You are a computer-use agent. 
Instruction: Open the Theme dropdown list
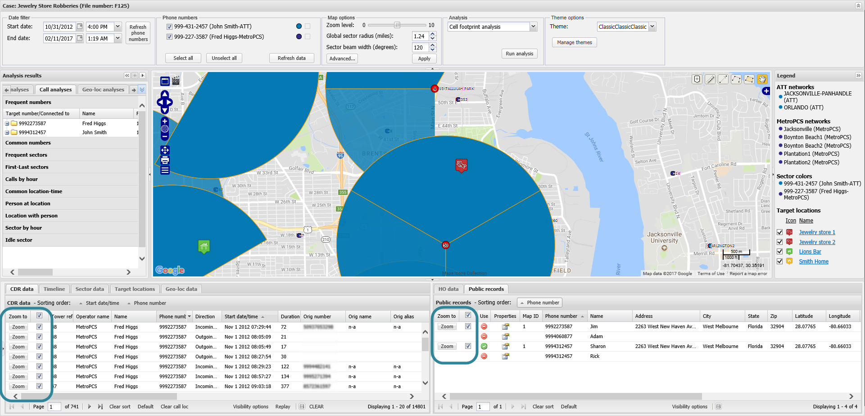[x=652, y=27]
